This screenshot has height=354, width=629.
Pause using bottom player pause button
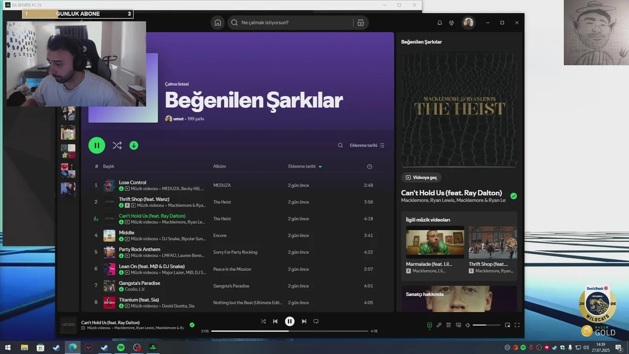[x=289, y=321]
